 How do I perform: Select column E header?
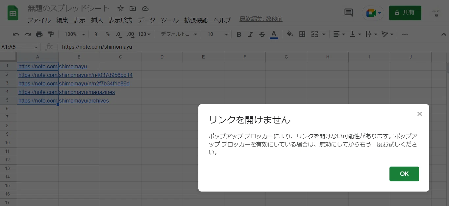(203, 57)
